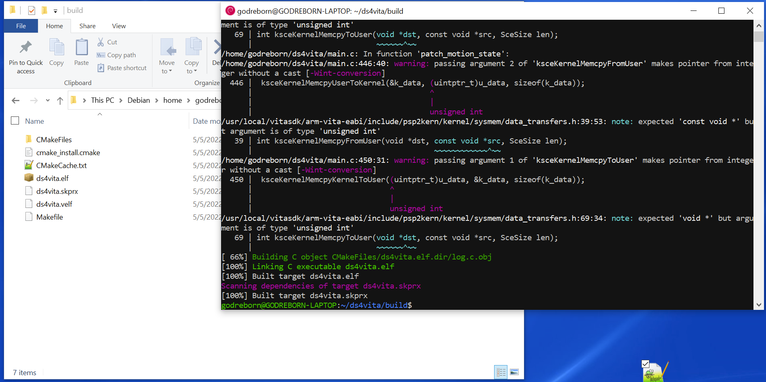Maximize the Debian terminal window
The width and height of the screenshot is (766, 382).
click(x=722, y=11)
